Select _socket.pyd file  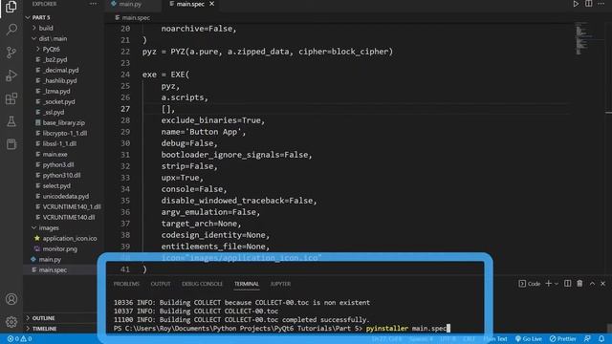59,102
